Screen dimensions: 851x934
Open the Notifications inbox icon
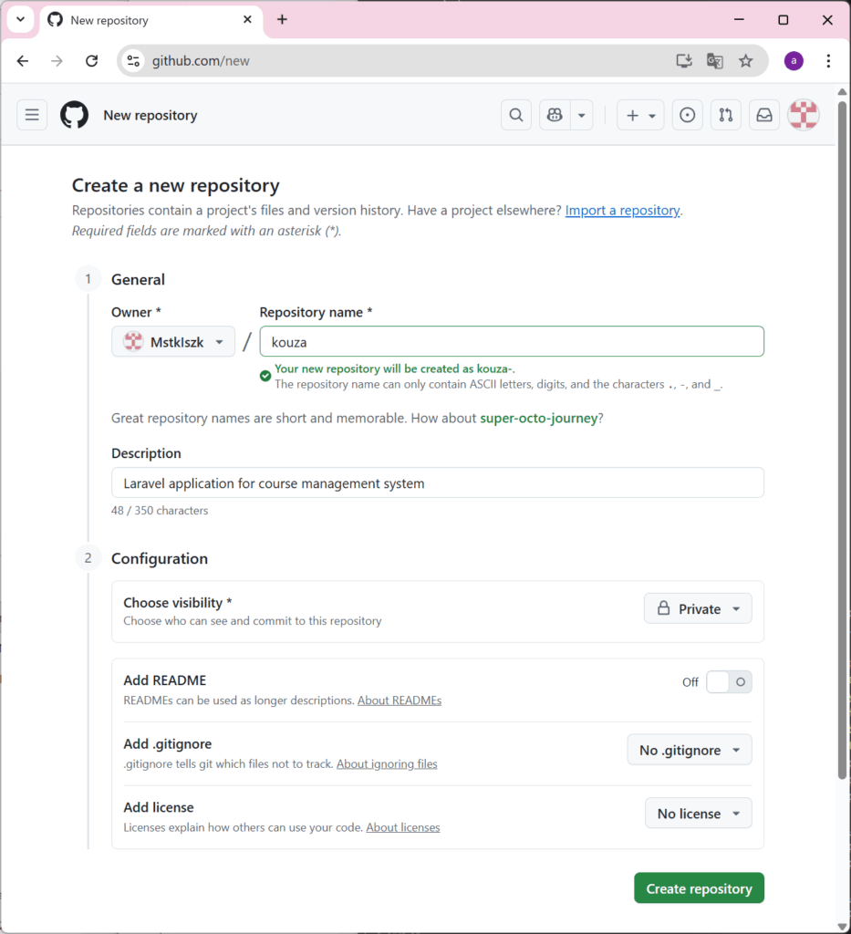[x=764, y=115]
